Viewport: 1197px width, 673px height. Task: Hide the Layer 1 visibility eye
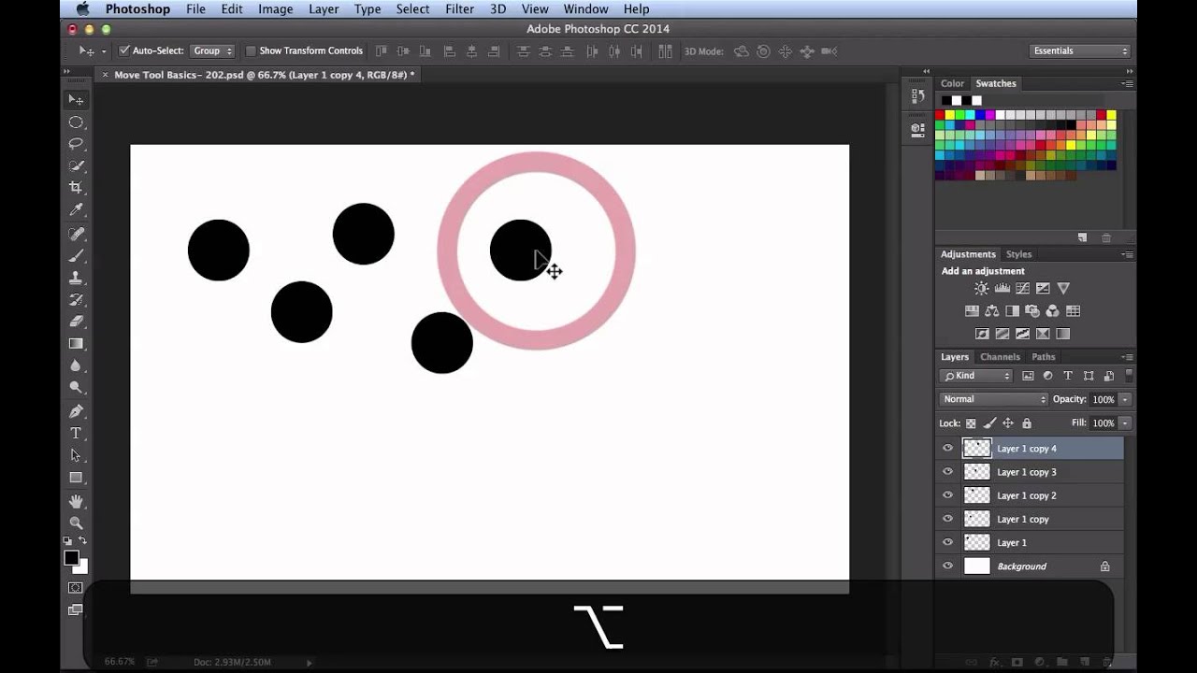(x=947, y=542)
